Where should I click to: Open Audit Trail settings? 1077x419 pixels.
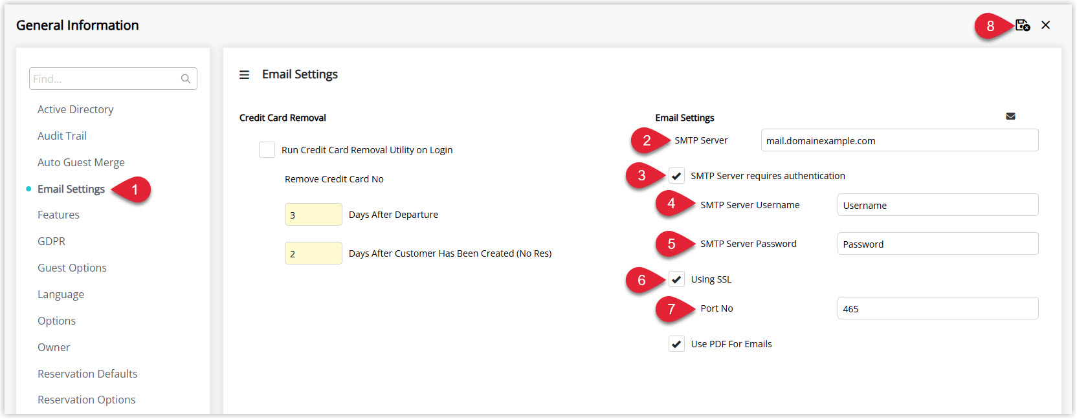(62, 136)
